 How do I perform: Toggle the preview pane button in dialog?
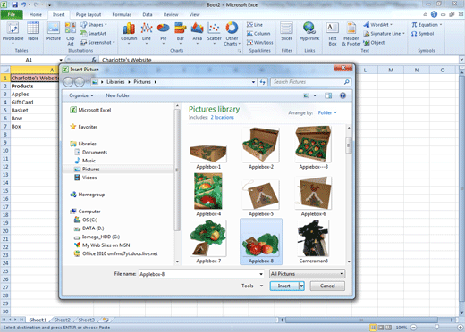(x=328, y=95)
